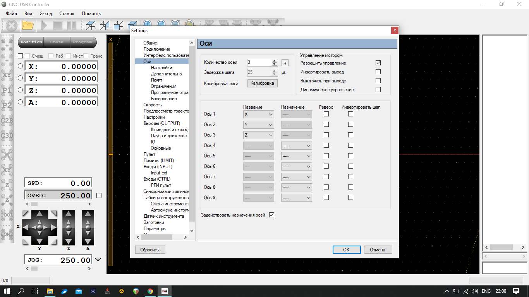
Task: Jog A axis up arrow
Action: (x=88, y=214)
